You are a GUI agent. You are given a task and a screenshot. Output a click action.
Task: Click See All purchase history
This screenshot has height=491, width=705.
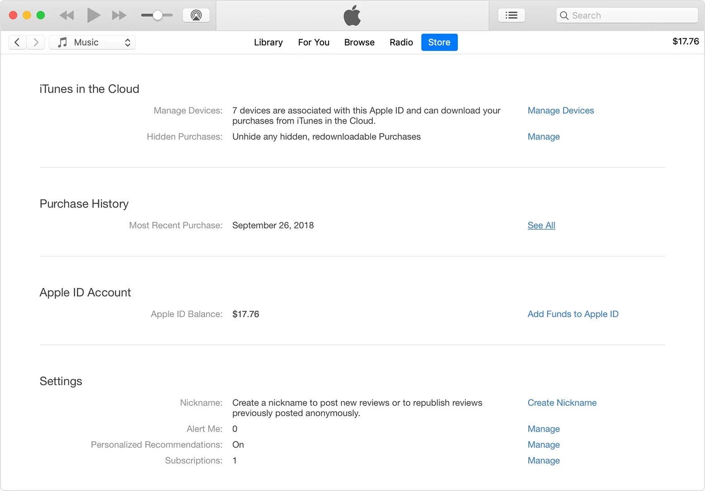coord(541,225)
